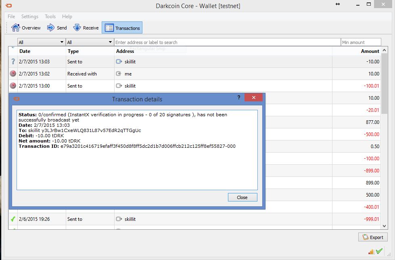Click the Darkcoin icon in dialog title bar
This screenshot has width=395, height=260.
click(x=17, y=99)
